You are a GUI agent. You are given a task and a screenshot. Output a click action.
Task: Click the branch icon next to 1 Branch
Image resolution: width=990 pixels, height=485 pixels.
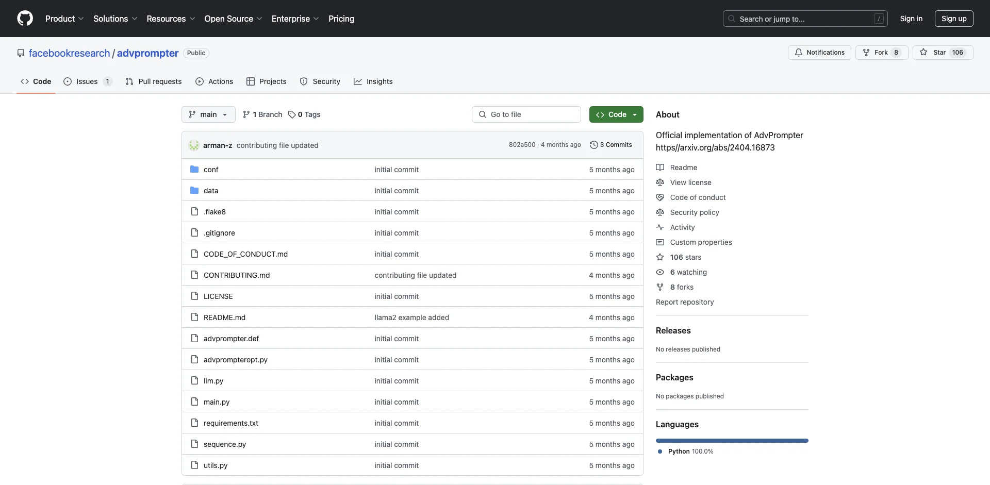click(x=246, y=114)
